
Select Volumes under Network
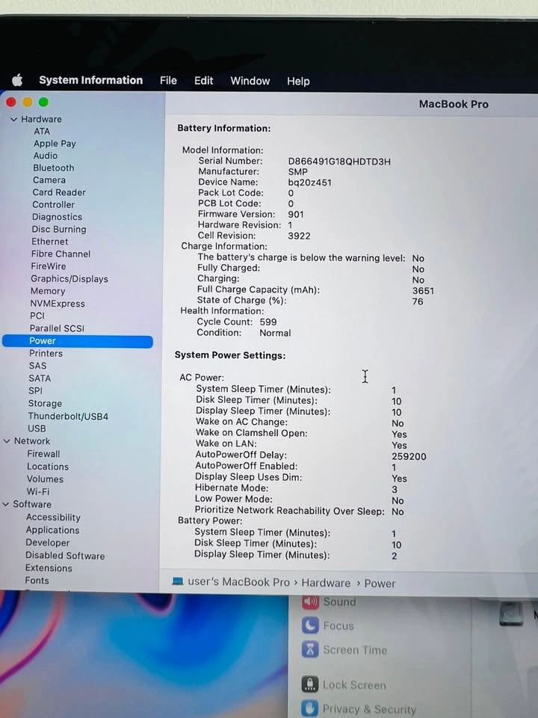point(45,479)
